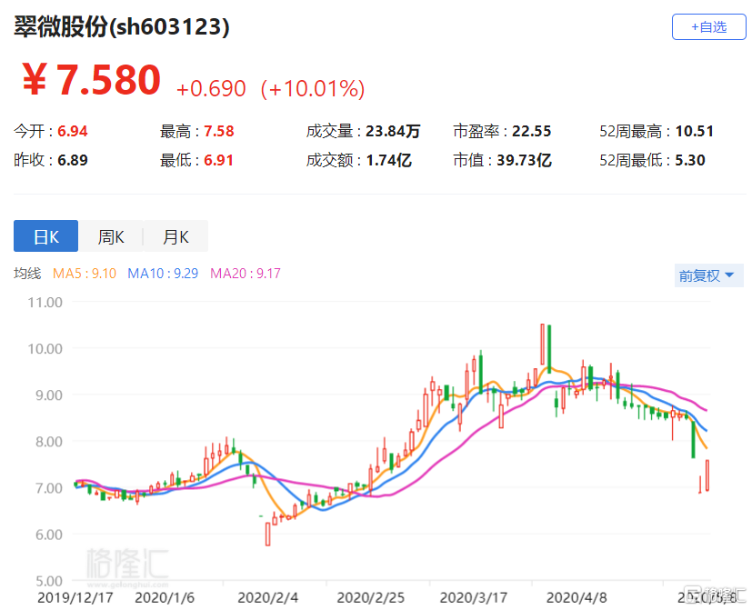Select the stock title 翠微股份(sh603123)
This screenshot has height=610, width=752.
coord(121,27)
